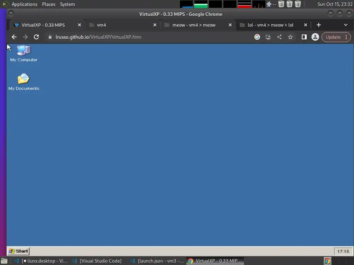The image size is (354, 265).
Task: Click the date and time Sun Oct 15, 23:32
Action: 335,4
